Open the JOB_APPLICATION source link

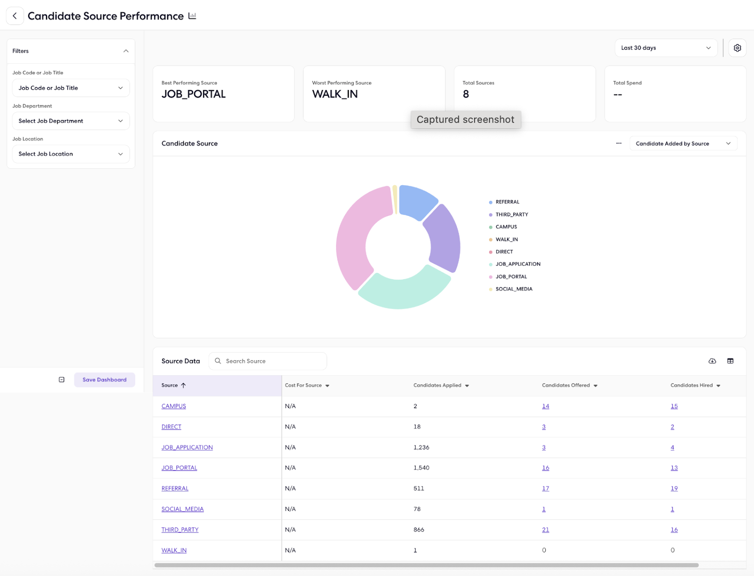187,447
